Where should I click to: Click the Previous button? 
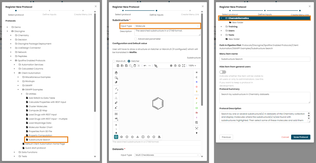226,137
